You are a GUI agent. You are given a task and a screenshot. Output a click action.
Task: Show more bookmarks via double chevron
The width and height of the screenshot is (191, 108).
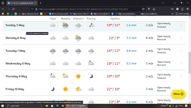tap(172, 14)
